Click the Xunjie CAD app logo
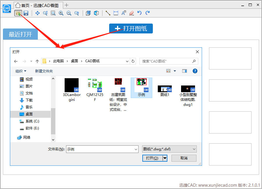The width and height of the screenshot is (262, 189). (7, 8)
